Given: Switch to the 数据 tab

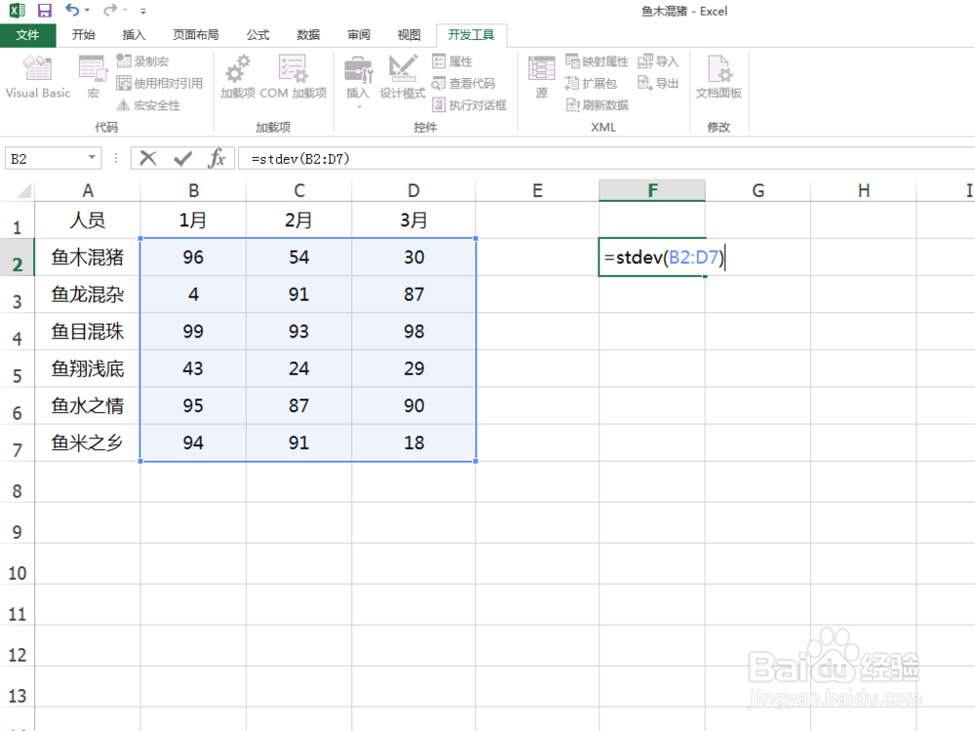Looking at the screenshot, I should (x=308, y=35).
